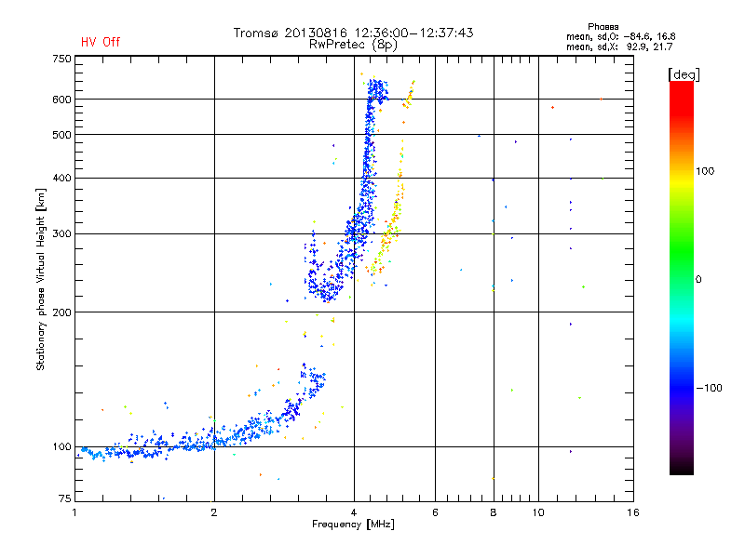Select the "mean, sd,X: 92.9, 21.7" line
This screenshot has width=745, height=558.
619,46
